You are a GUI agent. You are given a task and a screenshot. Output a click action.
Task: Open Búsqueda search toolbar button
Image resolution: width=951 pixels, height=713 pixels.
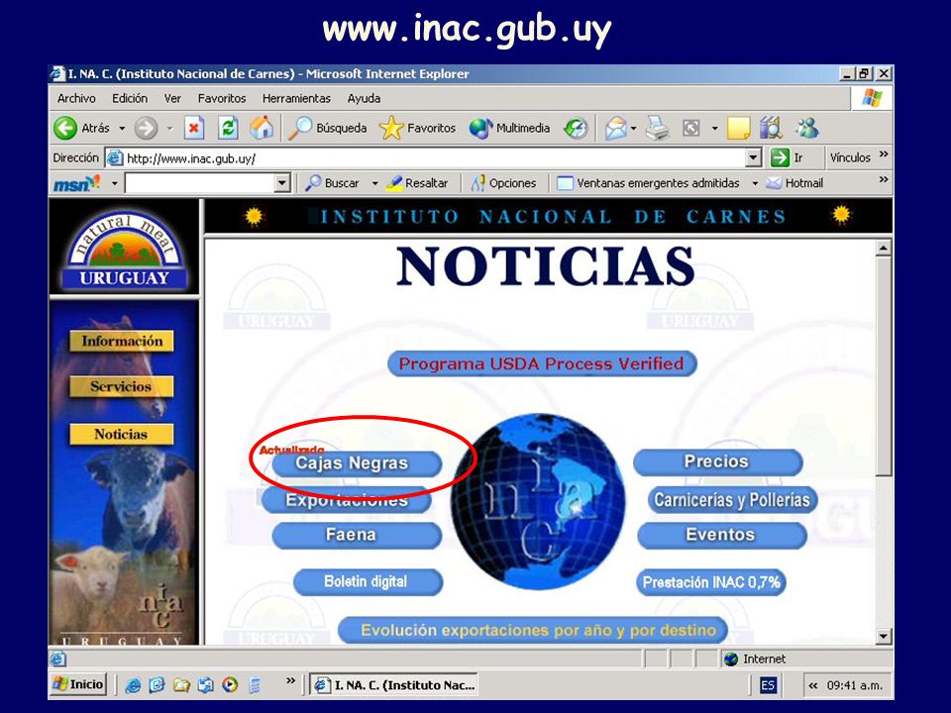coord(328,128)
